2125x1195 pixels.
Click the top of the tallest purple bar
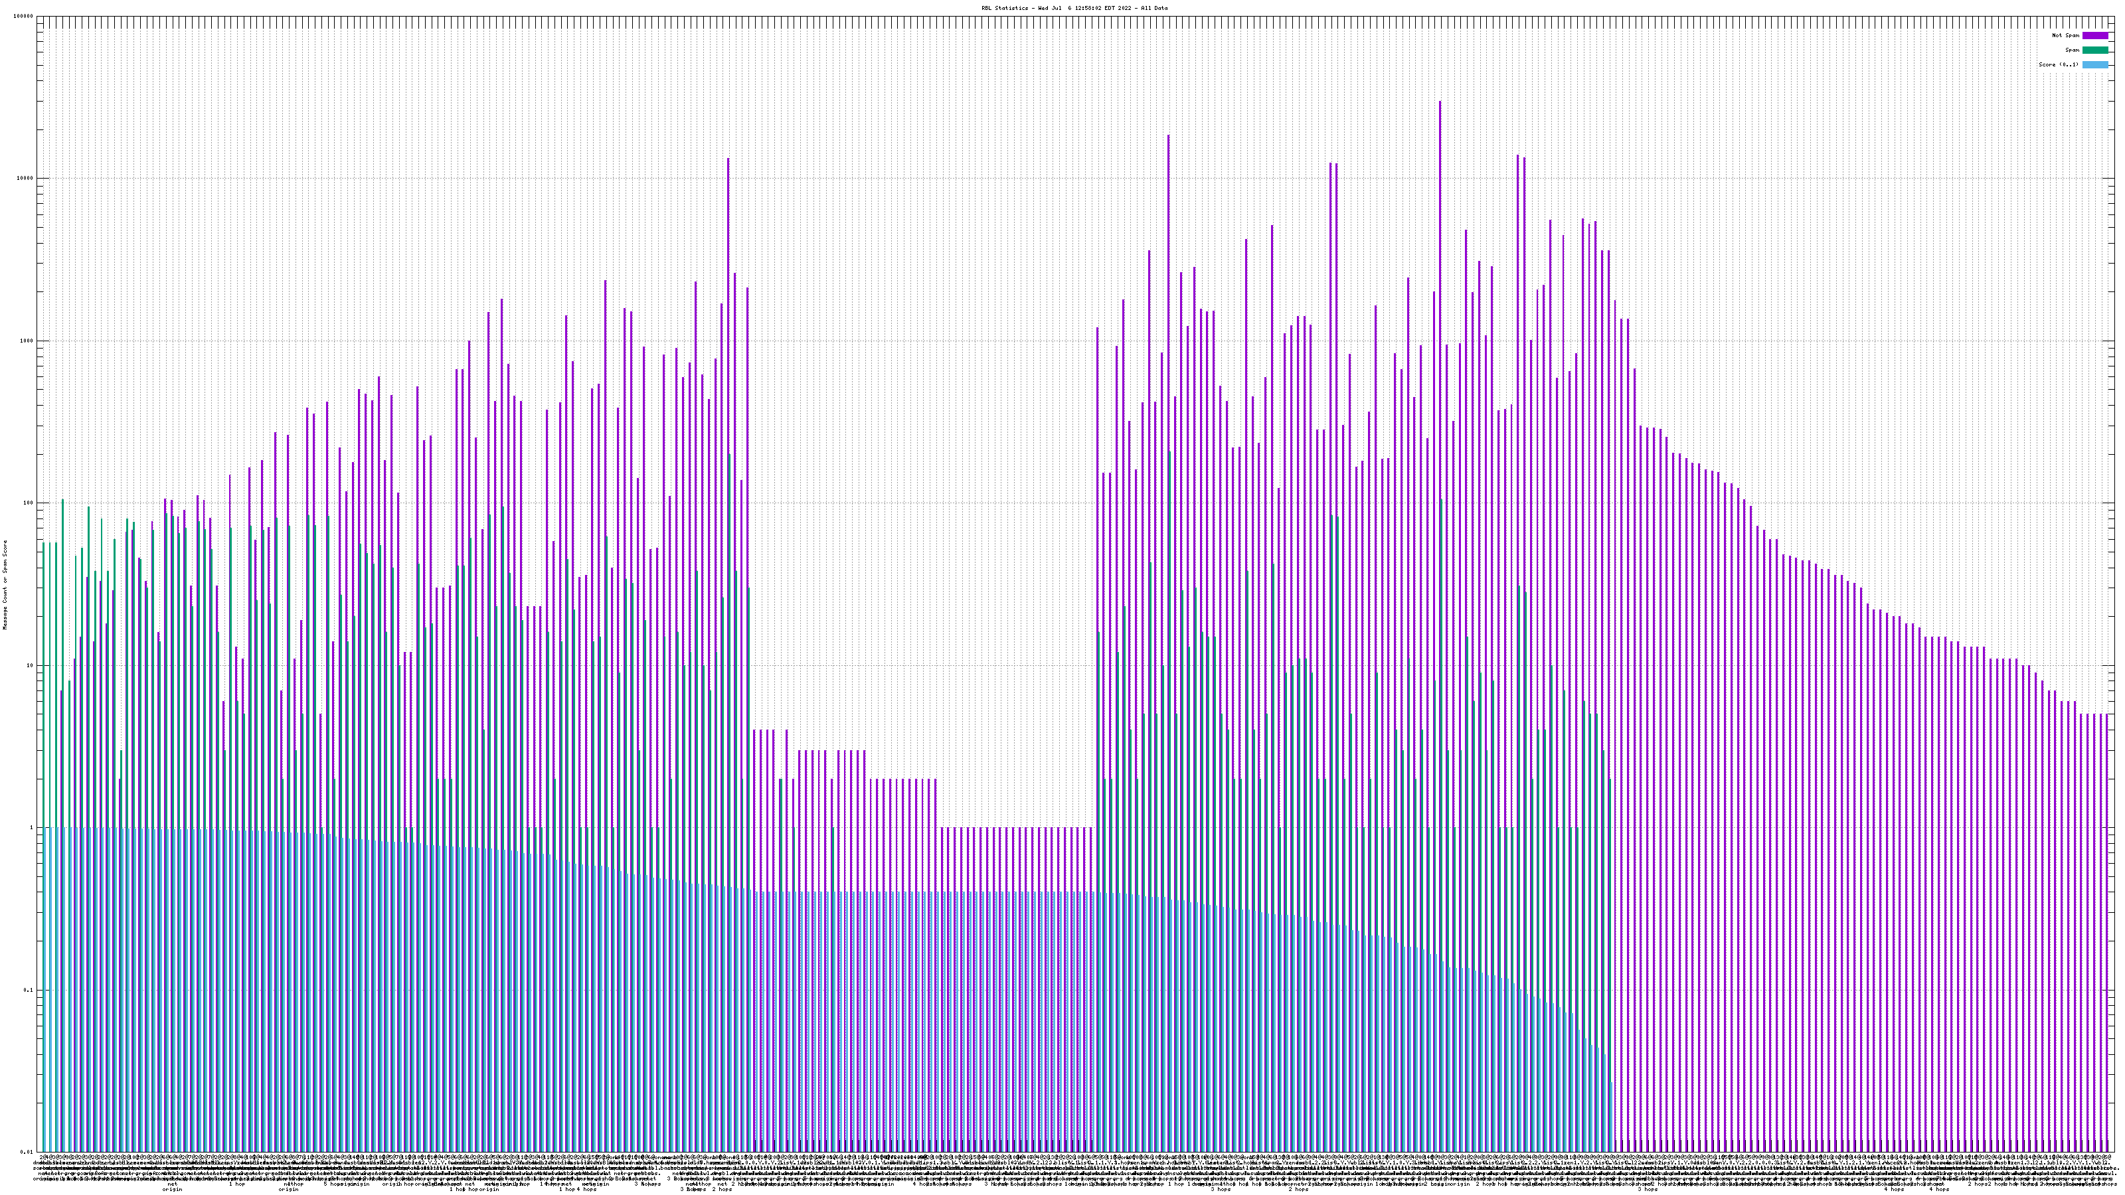[x=1440, y=102]
